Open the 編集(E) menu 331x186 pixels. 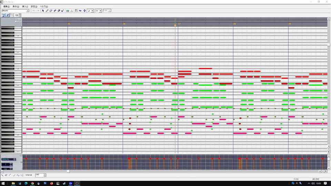[6, 7]
